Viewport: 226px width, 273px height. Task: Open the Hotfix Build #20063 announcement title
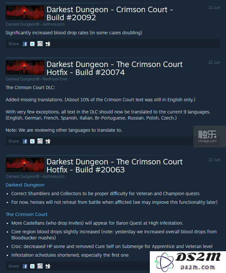115,166
